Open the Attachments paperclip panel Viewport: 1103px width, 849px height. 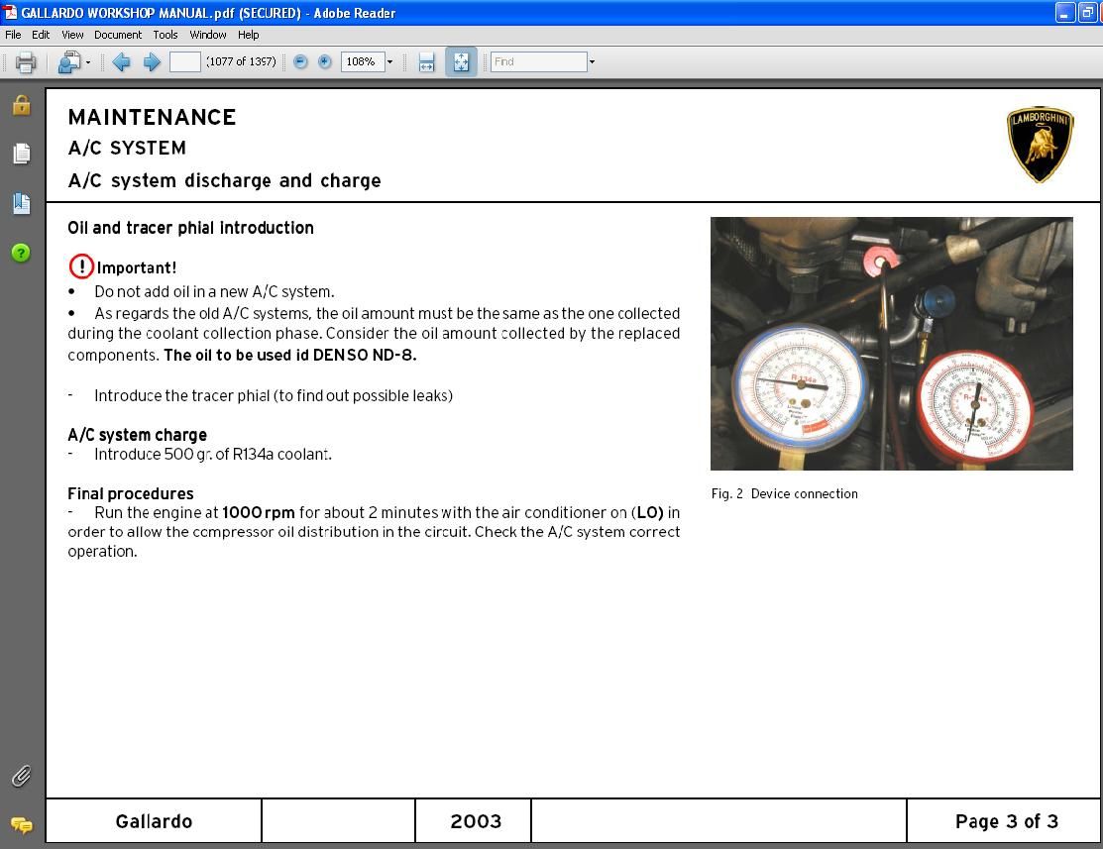pyautogui.click(x=21, y=777)
